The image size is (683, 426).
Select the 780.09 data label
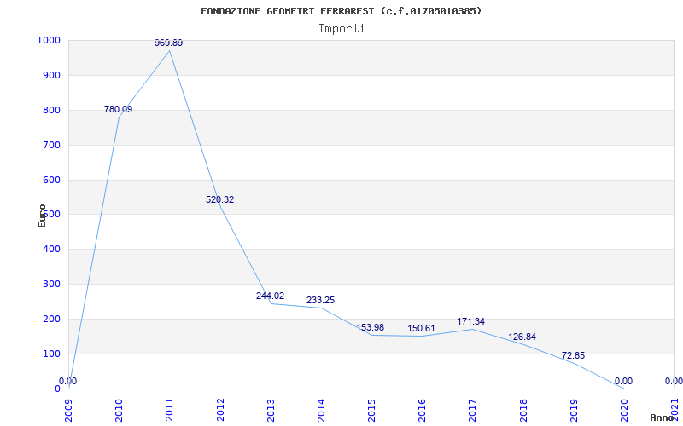pyautogui.click(x=118, y=109)
